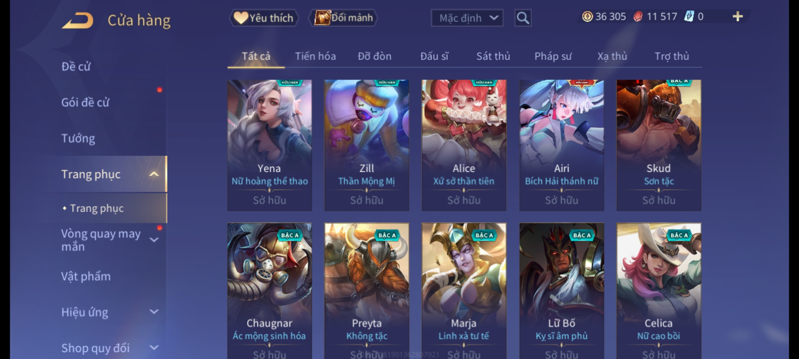
Task: Switch to the Sát thủ tab
Action: [493, 56]
